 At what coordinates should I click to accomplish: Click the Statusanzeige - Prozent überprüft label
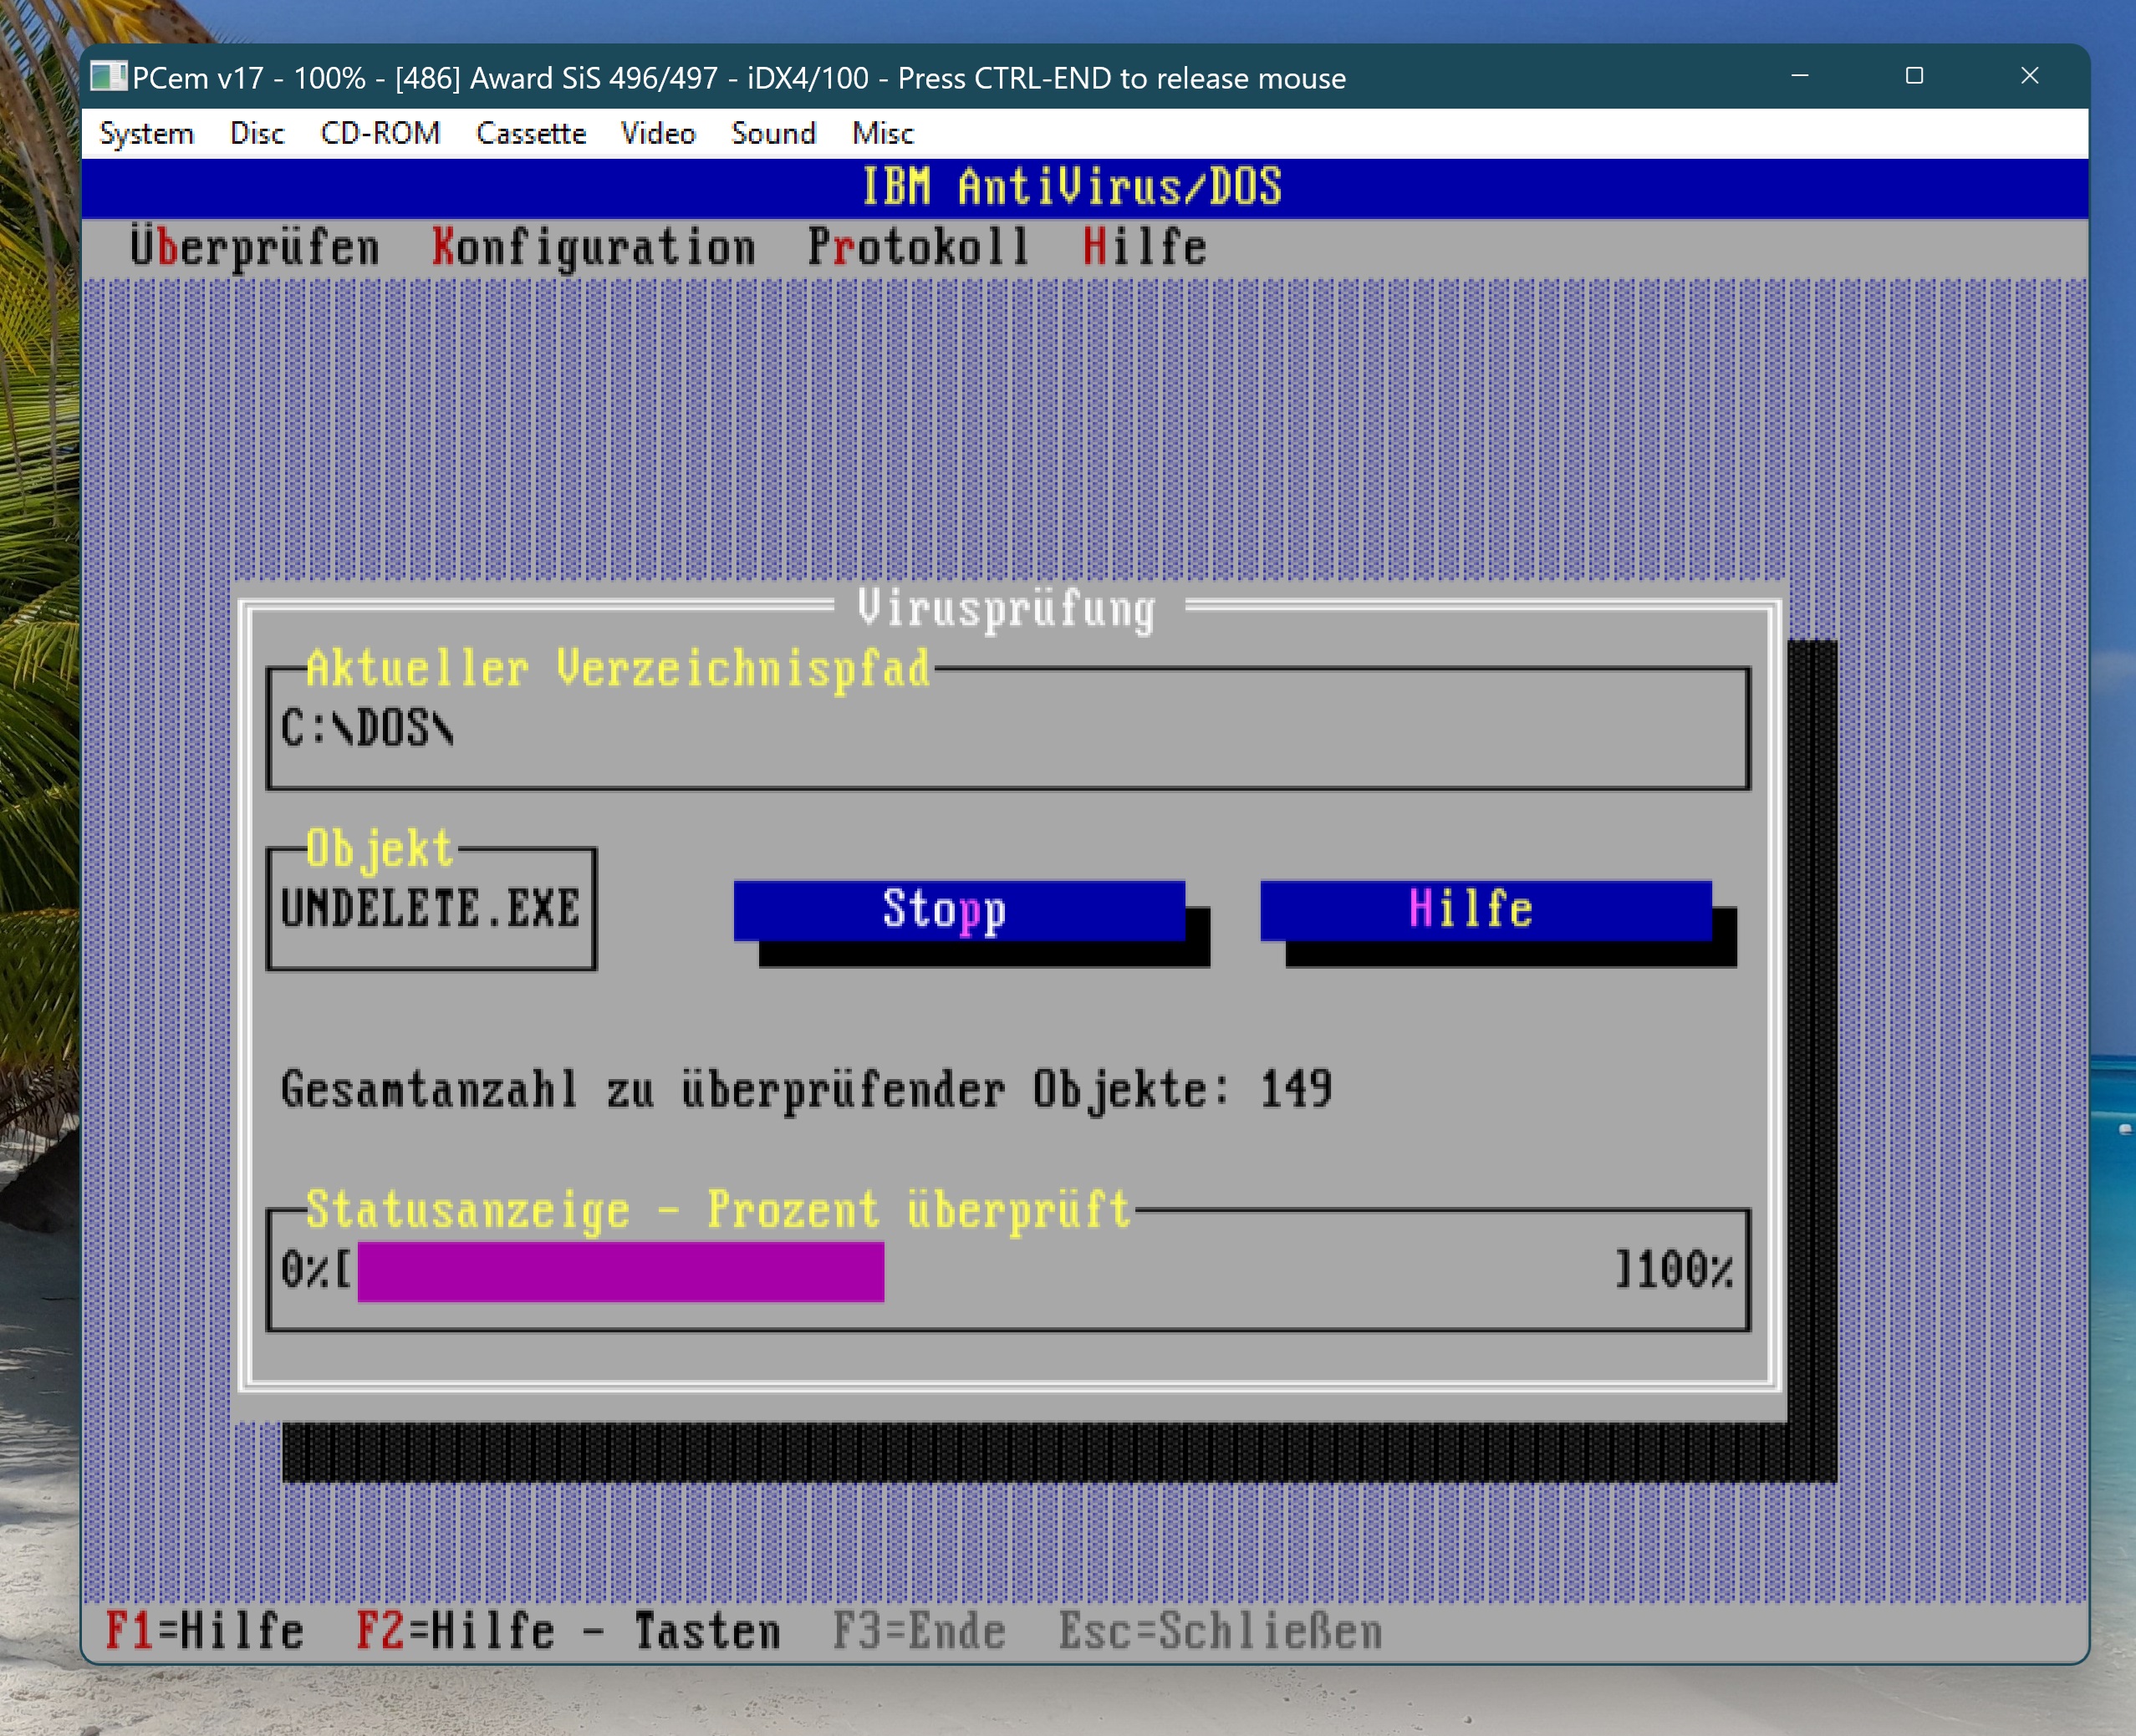[x=718, y=1210]
